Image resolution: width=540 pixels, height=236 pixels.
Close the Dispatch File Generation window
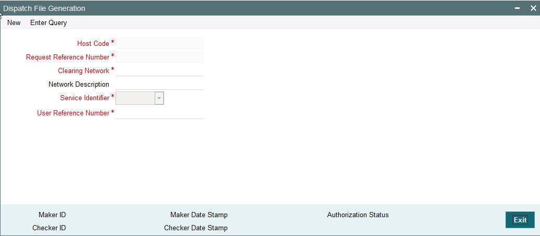click(533, 8)
